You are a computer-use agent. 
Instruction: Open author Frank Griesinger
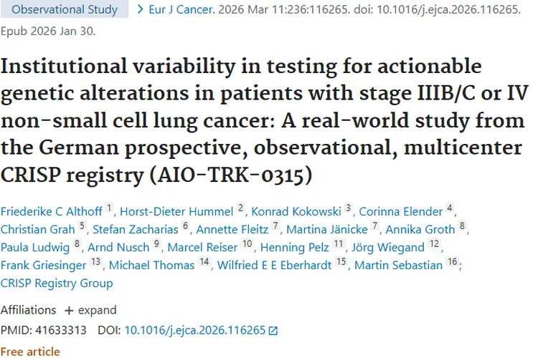coord(44,265)
